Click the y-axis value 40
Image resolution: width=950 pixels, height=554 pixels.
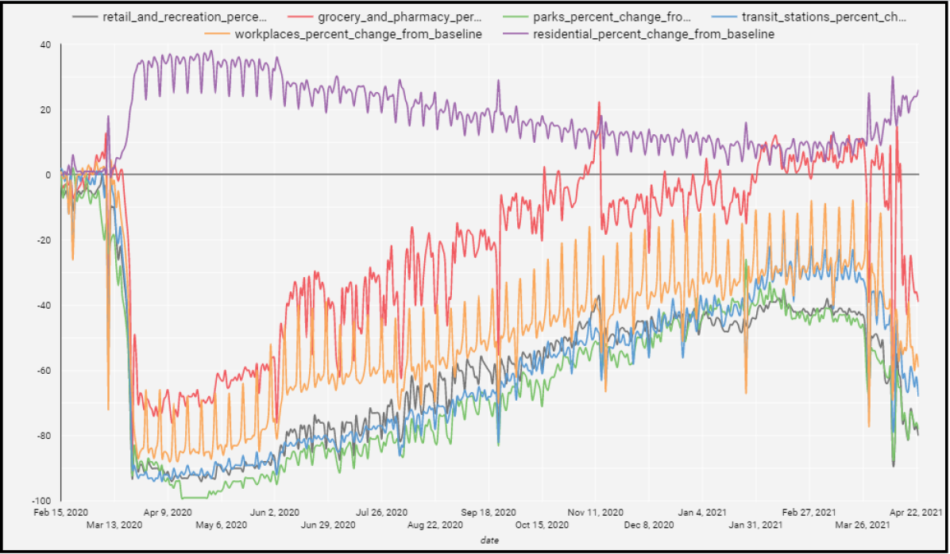click(x=47, y=44)
